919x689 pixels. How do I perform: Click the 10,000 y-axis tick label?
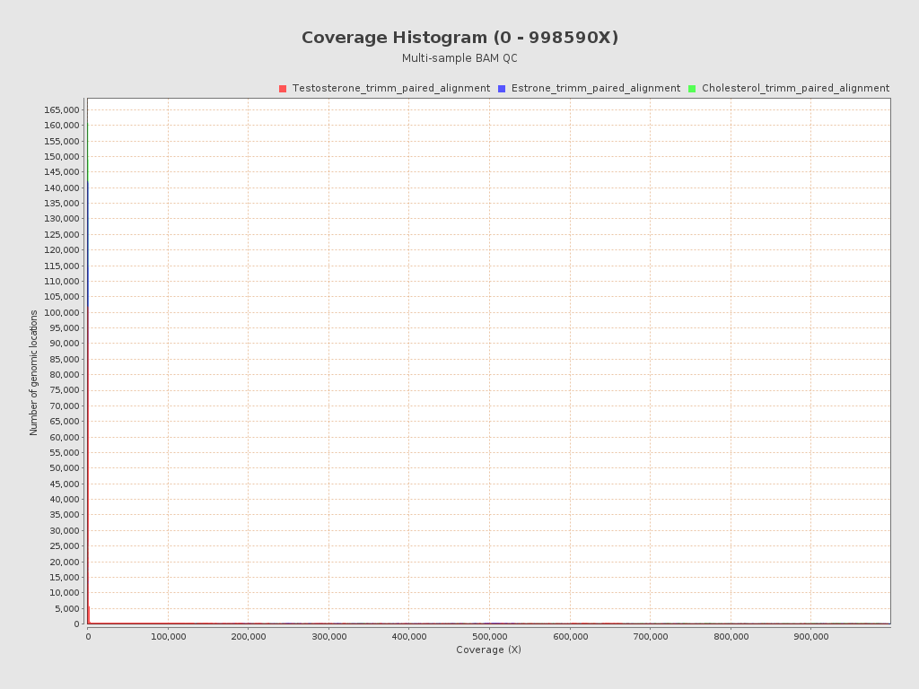[x=64, y=593]
